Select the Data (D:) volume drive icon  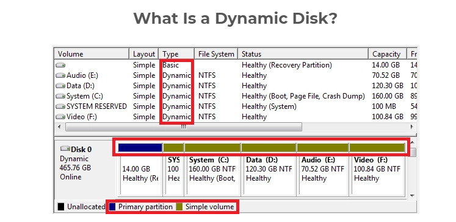(x=60, y=86)
